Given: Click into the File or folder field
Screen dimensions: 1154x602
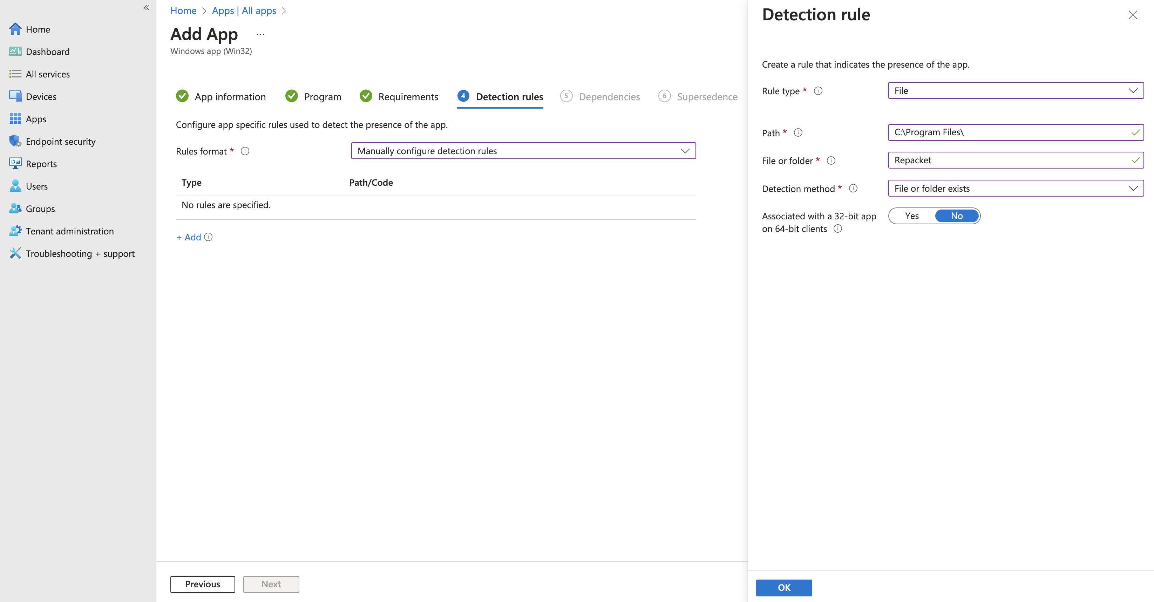Looking at the screenshot, I should (x=1008, y=160).
